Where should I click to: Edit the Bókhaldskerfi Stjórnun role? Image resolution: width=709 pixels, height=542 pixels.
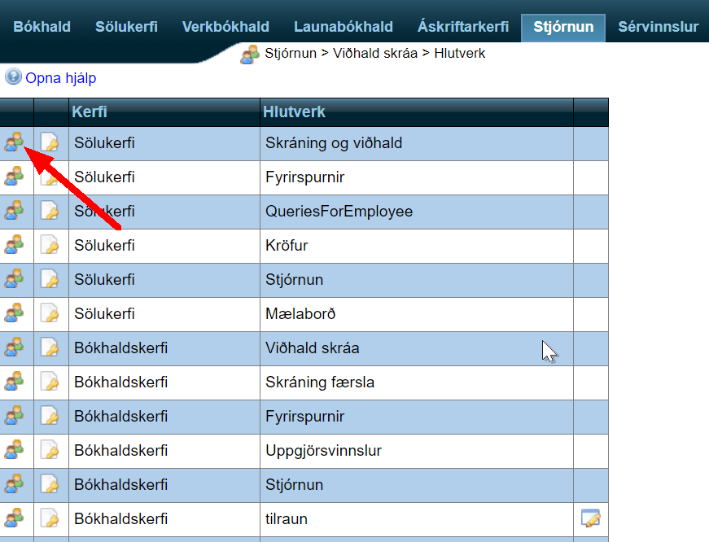[49, 484]
